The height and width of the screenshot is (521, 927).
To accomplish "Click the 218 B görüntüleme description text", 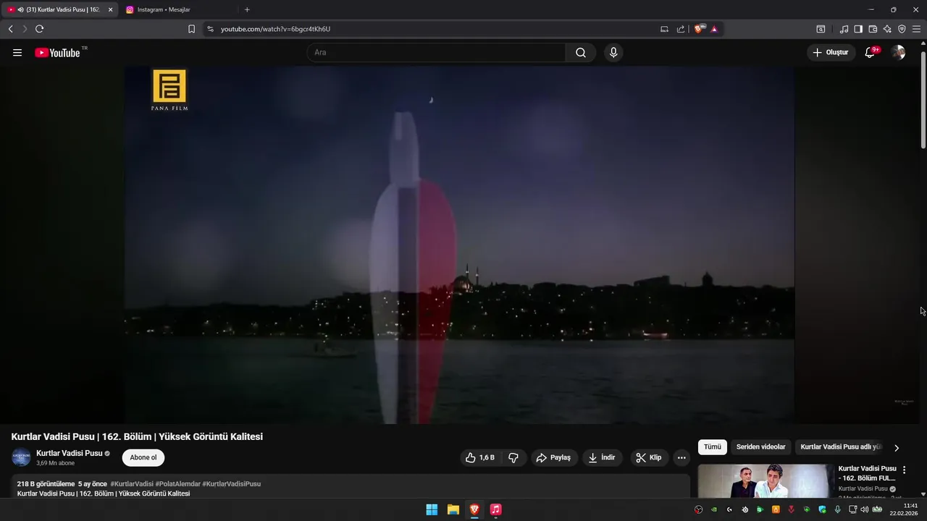I will pyautogui.click(x=46, y=484).
